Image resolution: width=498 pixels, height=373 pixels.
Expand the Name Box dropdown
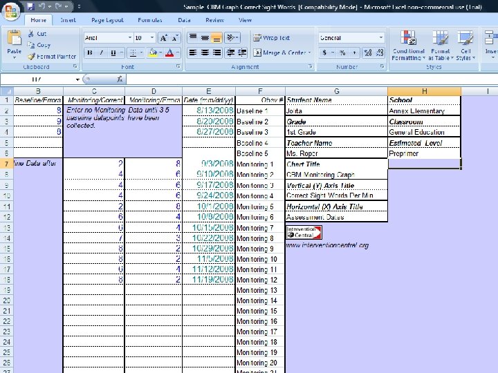point(77,79)
